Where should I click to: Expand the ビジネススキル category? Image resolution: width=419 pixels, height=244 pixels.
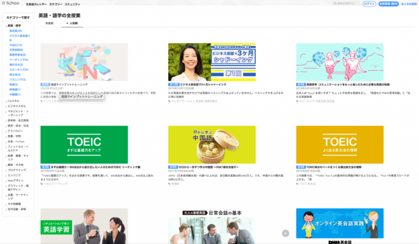[17, 106]
